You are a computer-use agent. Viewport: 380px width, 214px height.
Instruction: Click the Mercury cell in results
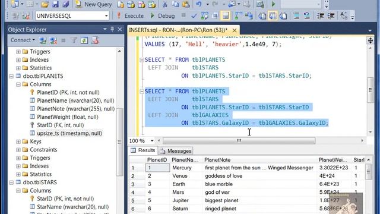(186, 168)
